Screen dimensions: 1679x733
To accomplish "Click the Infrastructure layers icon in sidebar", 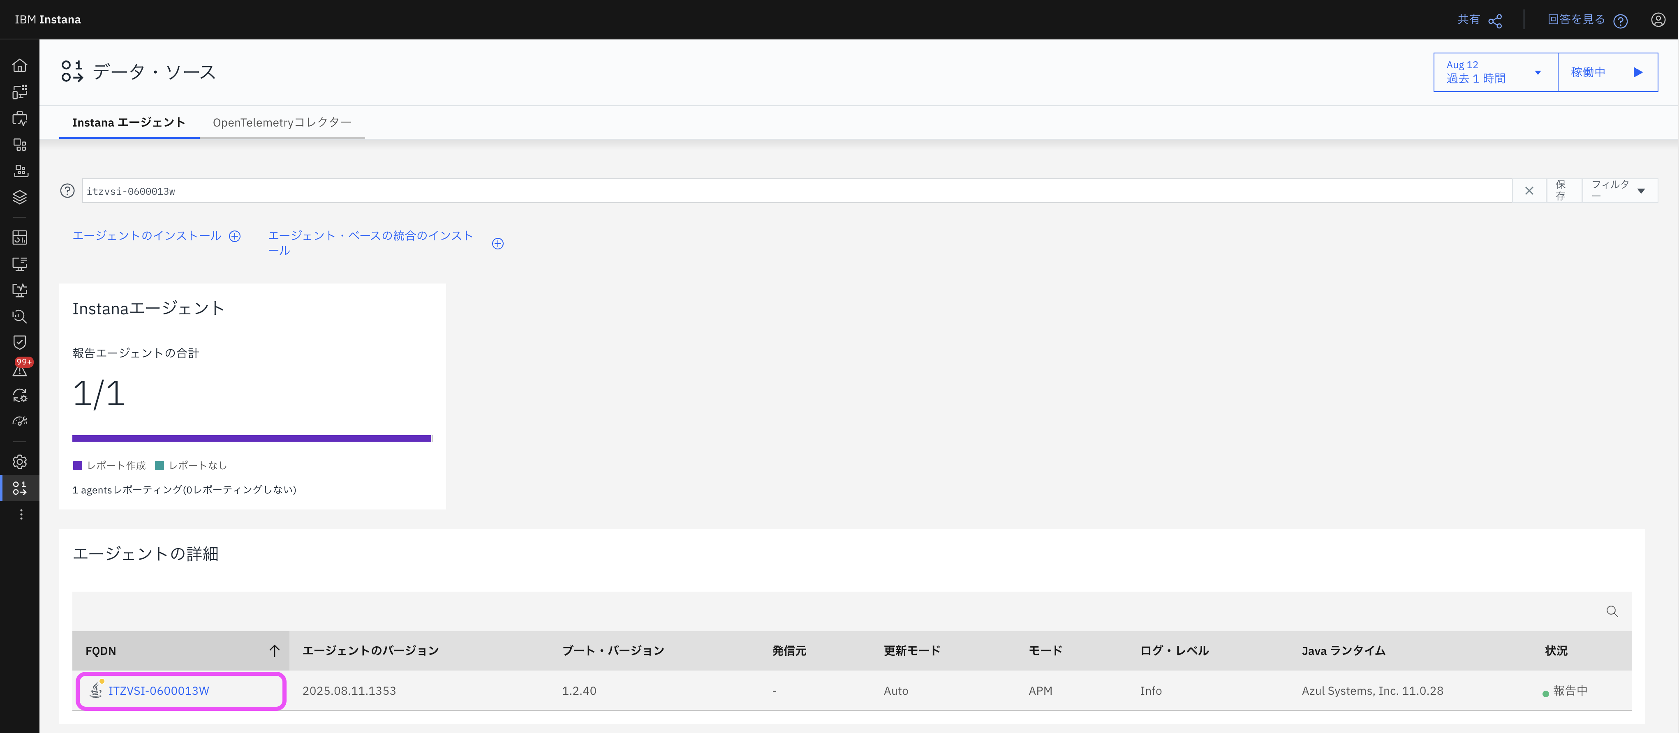I will [20, 197].
